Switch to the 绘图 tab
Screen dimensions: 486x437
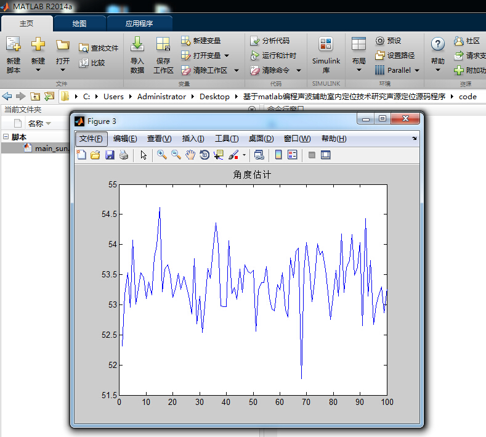point(79,23)
